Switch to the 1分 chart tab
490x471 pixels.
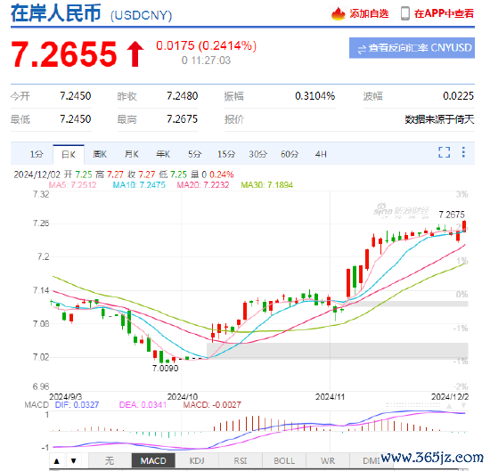pos(37,154)
